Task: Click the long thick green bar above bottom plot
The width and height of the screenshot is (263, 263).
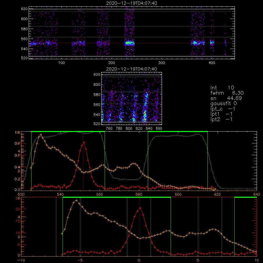Action: [x=117, y=197]
